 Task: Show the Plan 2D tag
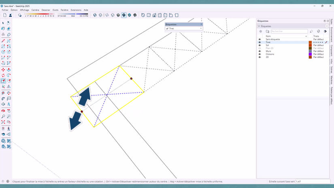pos(260,48)
